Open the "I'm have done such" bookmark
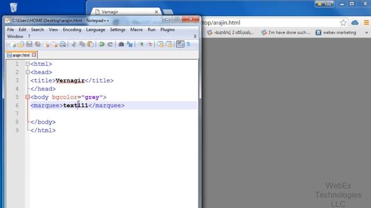The height and width of the screenshot is (208, 371). point(286,32)
